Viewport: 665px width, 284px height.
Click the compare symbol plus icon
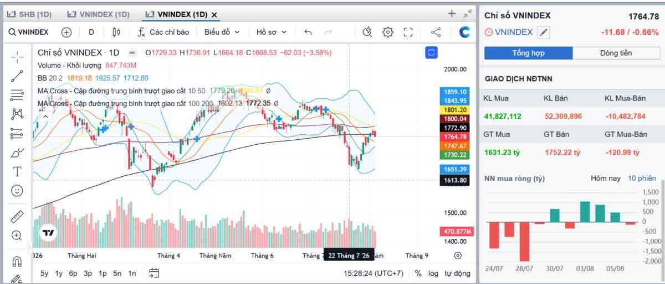coord(66,32)
